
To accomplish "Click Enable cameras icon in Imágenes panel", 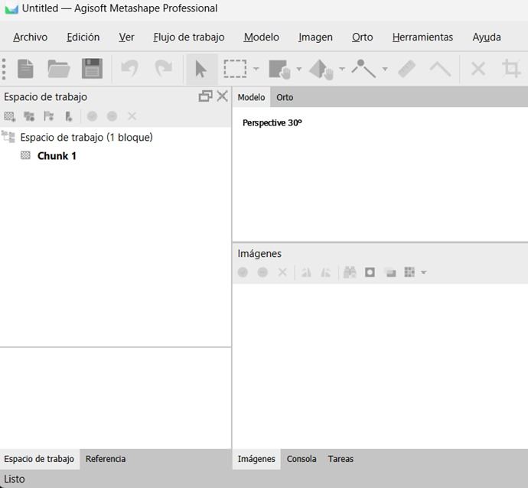I will [243, 272].
